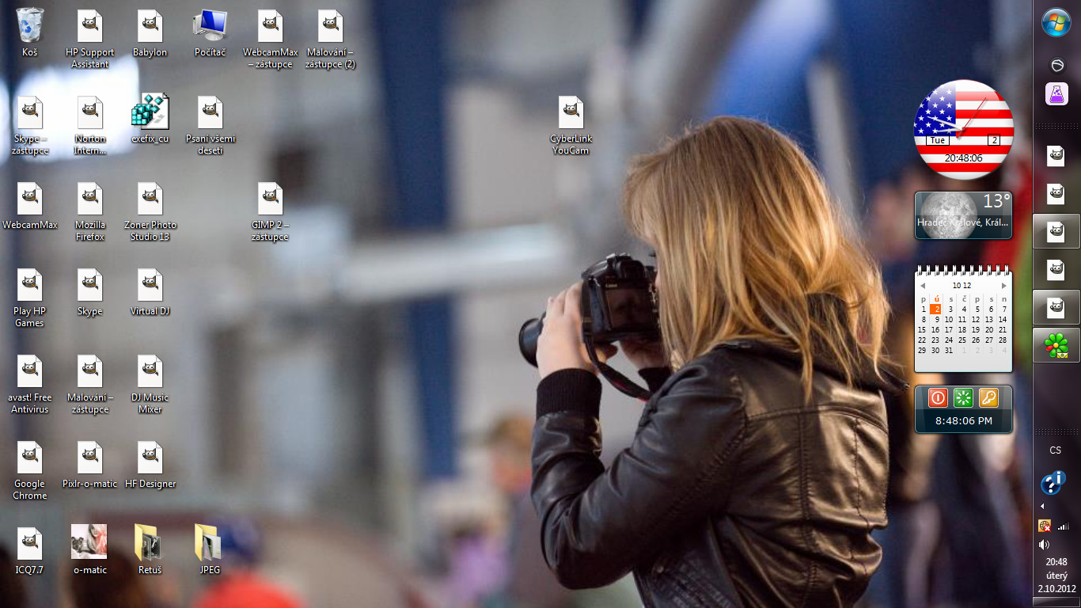The height and width of the screenshot is (608, 1081).
Task: Click the HF Designer desktop icon
Action: 150,457
